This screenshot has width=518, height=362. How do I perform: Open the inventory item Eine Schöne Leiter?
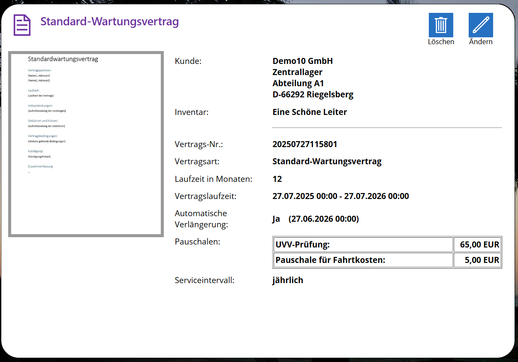(310, 112)
